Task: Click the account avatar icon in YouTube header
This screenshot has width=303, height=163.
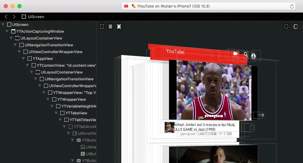Action: (x=253, y=56)
